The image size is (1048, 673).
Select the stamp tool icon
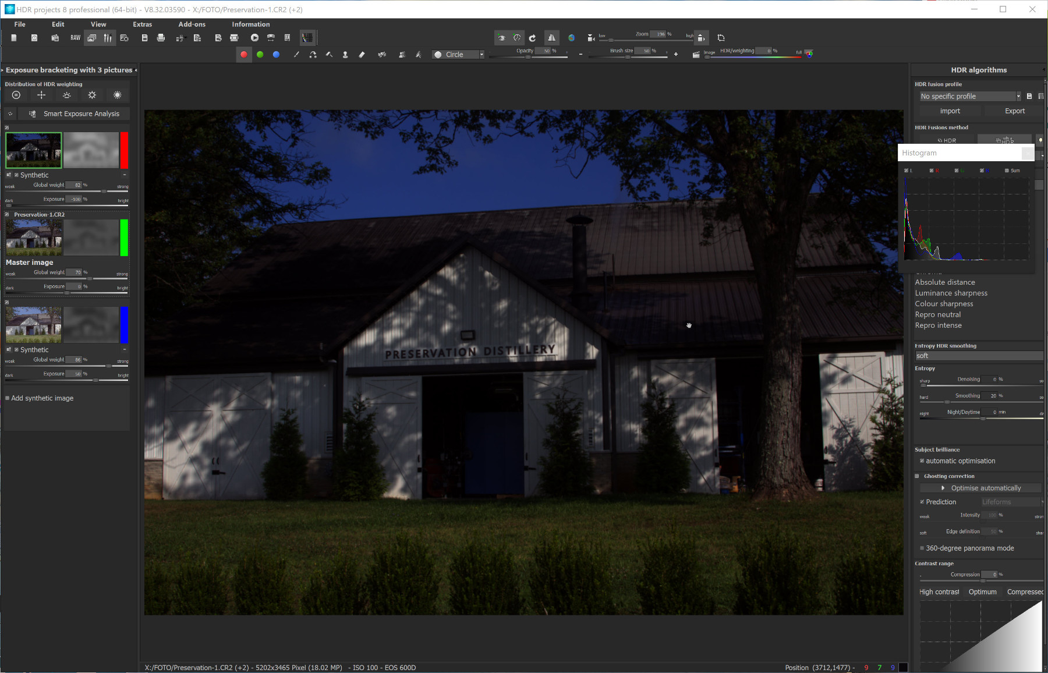(x=345, y=55)
